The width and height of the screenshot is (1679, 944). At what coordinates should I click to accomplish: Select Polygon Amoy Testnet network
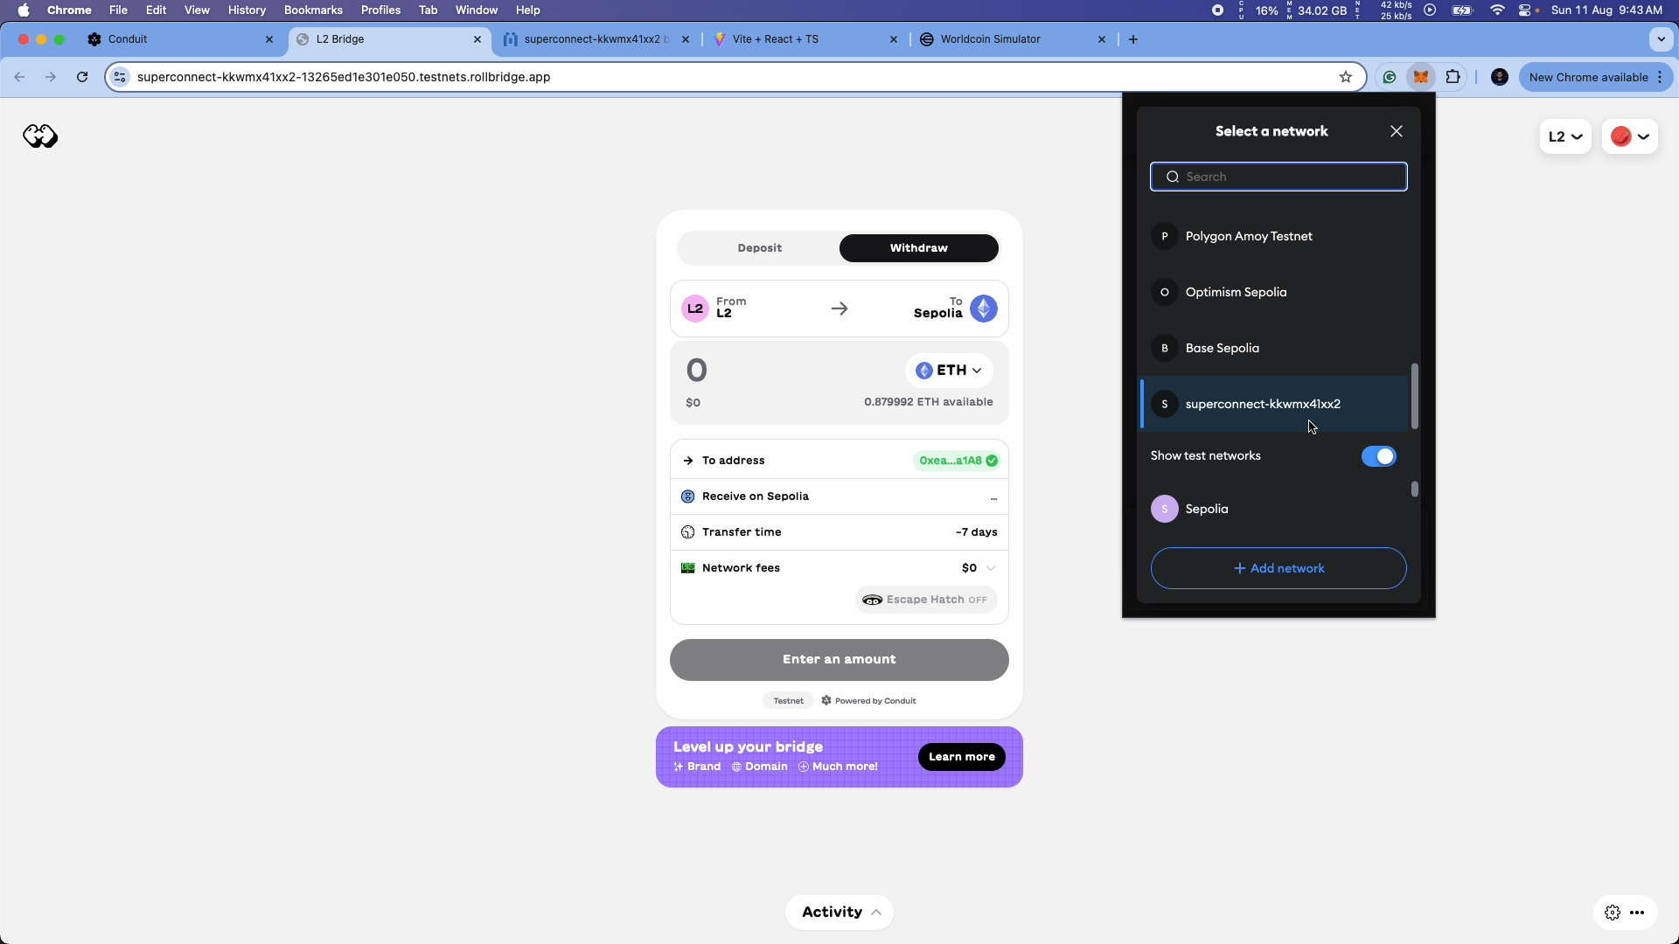click(1275, 237)
